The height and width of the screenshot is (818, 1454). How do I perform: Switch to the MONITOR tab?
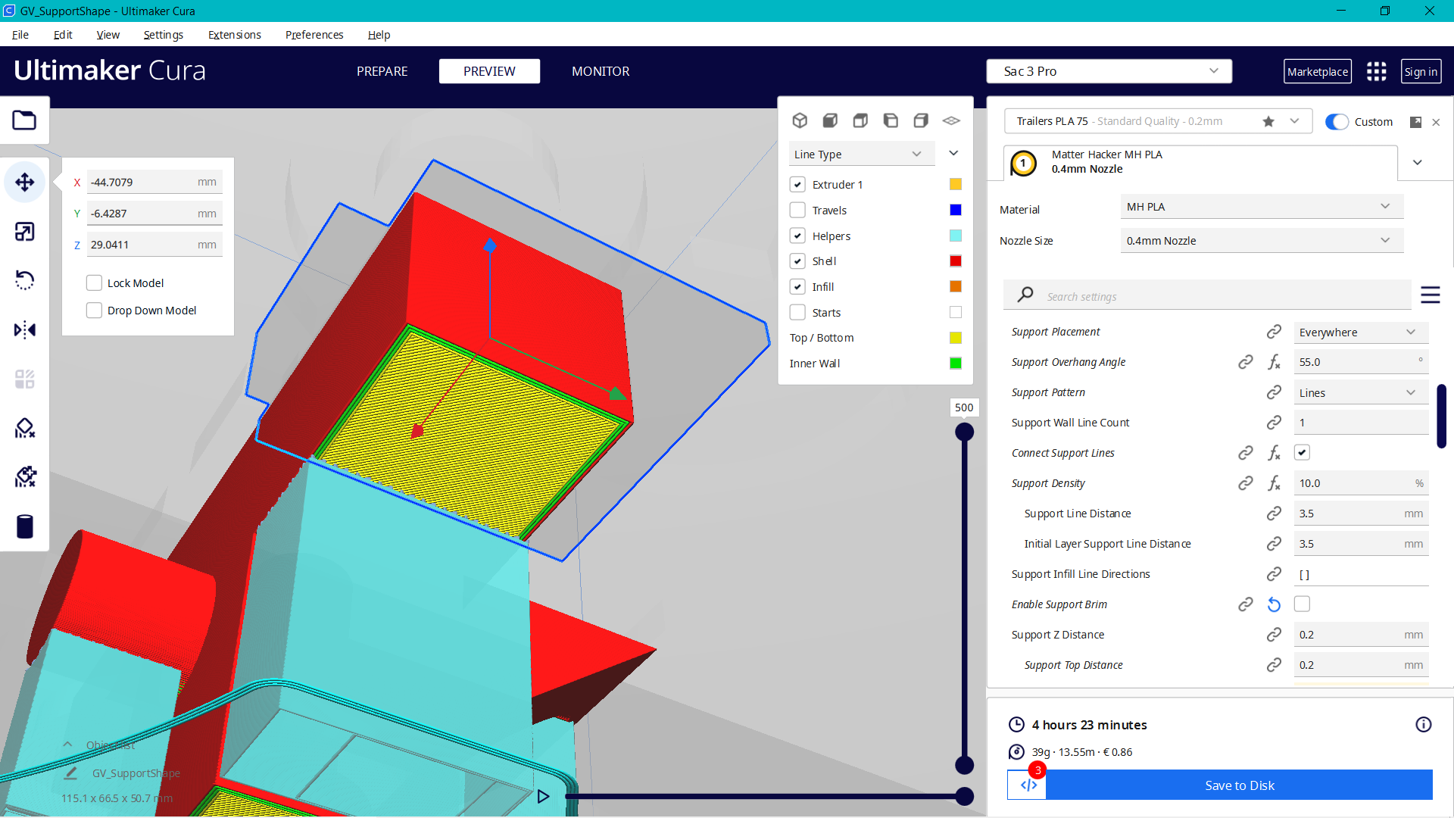pos(601,70)
